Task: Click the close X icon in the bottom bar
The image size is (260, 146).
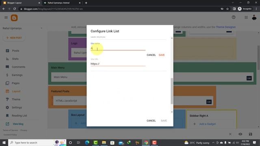Action: click(x=230, y=134)
